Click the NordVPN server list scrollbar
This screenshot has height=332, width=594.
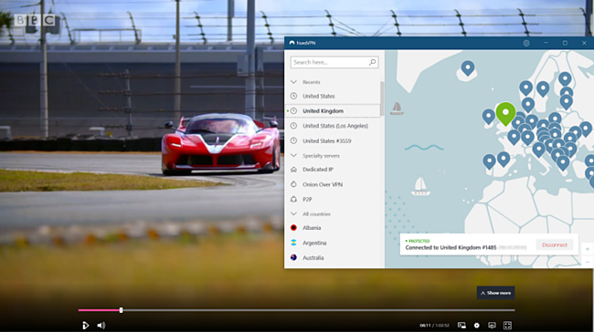pos(382,99)
